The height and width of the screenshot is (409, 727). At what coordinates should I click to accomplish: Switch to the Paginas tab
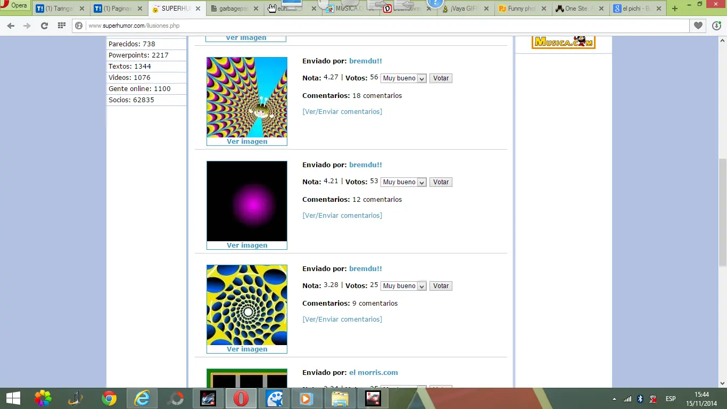(x=118, y=9)
